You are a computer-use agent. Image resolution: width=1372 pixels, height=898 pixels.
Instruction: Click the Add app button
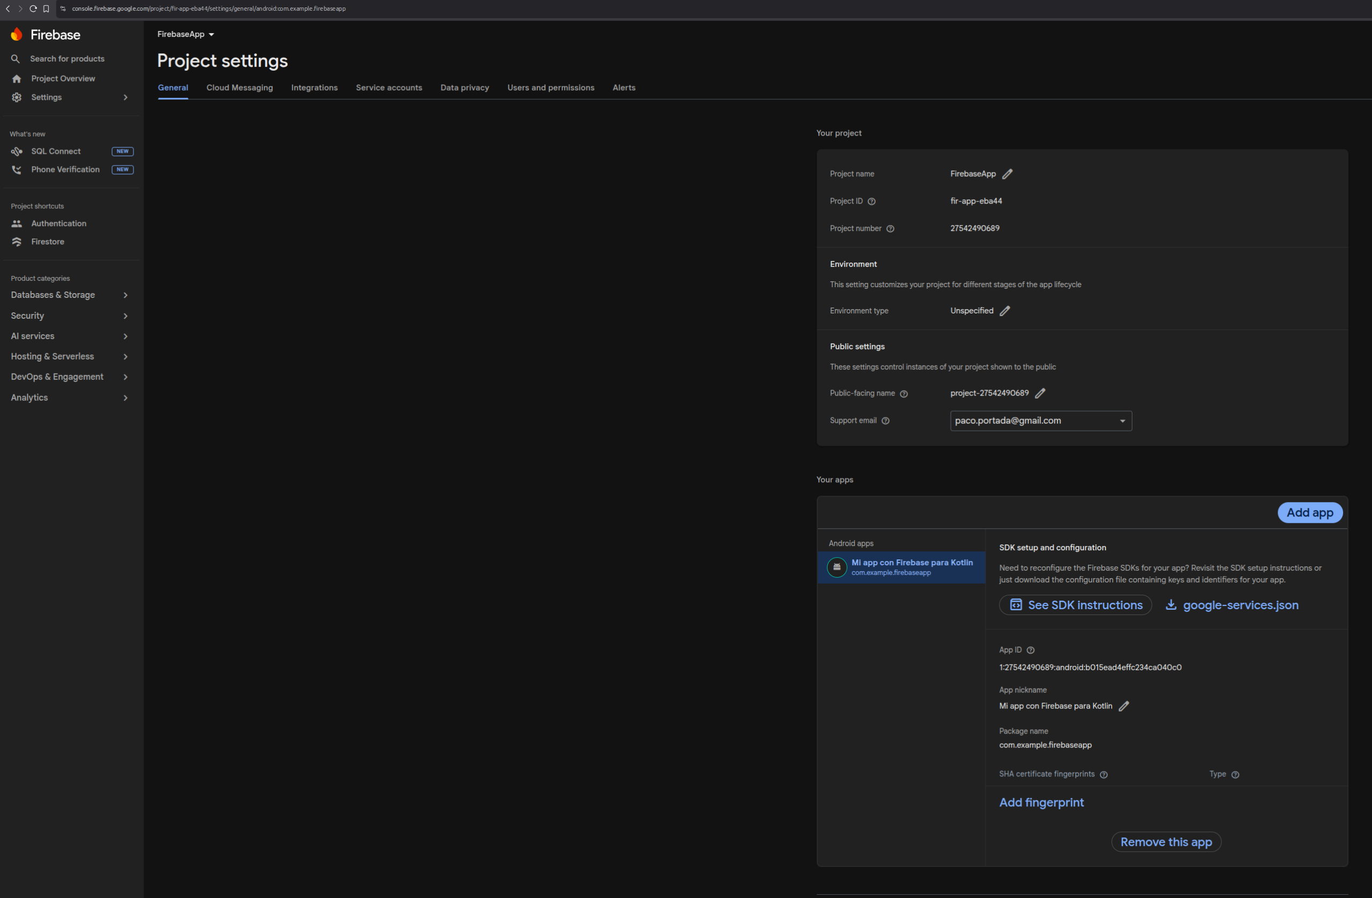1309,513
